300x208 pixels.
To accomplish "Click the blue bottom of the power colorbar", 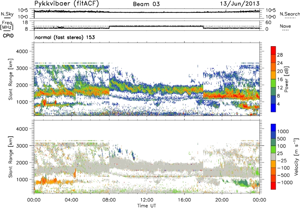I will coord(273,108).
